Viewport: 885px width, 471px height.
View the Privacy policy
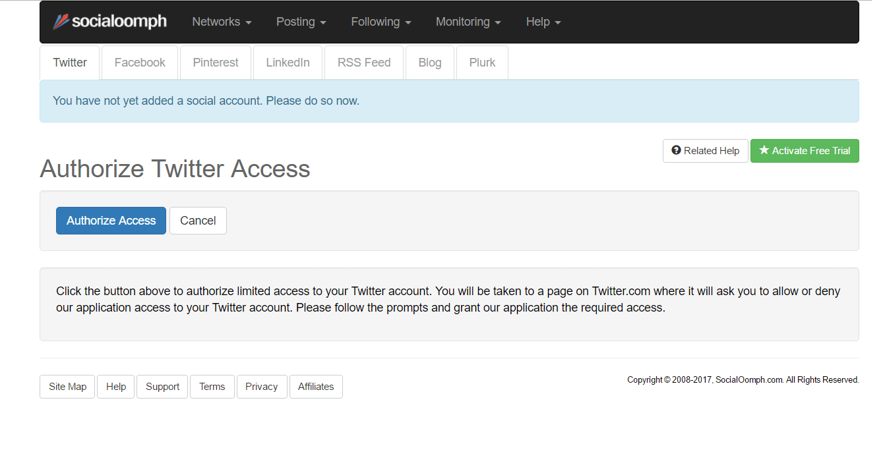[262, 387]
